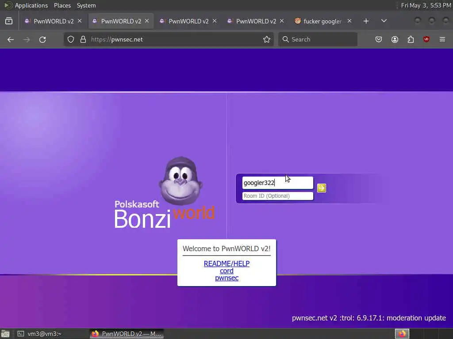
Task: Switch to the third PwnWORLD v2 tab
Action: point(188,21)
